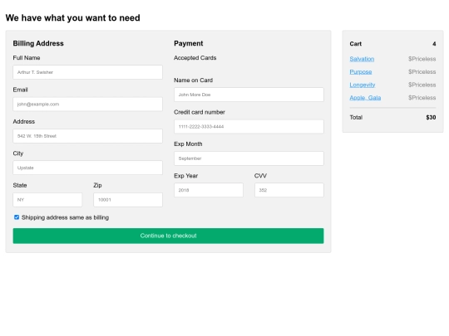449x336 pixels.
Task: Toggle Shipping address same as billing checkbox
Action: point(17,217)
